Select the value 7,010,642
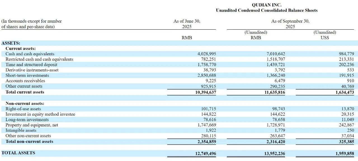The height and width of the screenshot is (161, 358). click(x=276, y=54)
